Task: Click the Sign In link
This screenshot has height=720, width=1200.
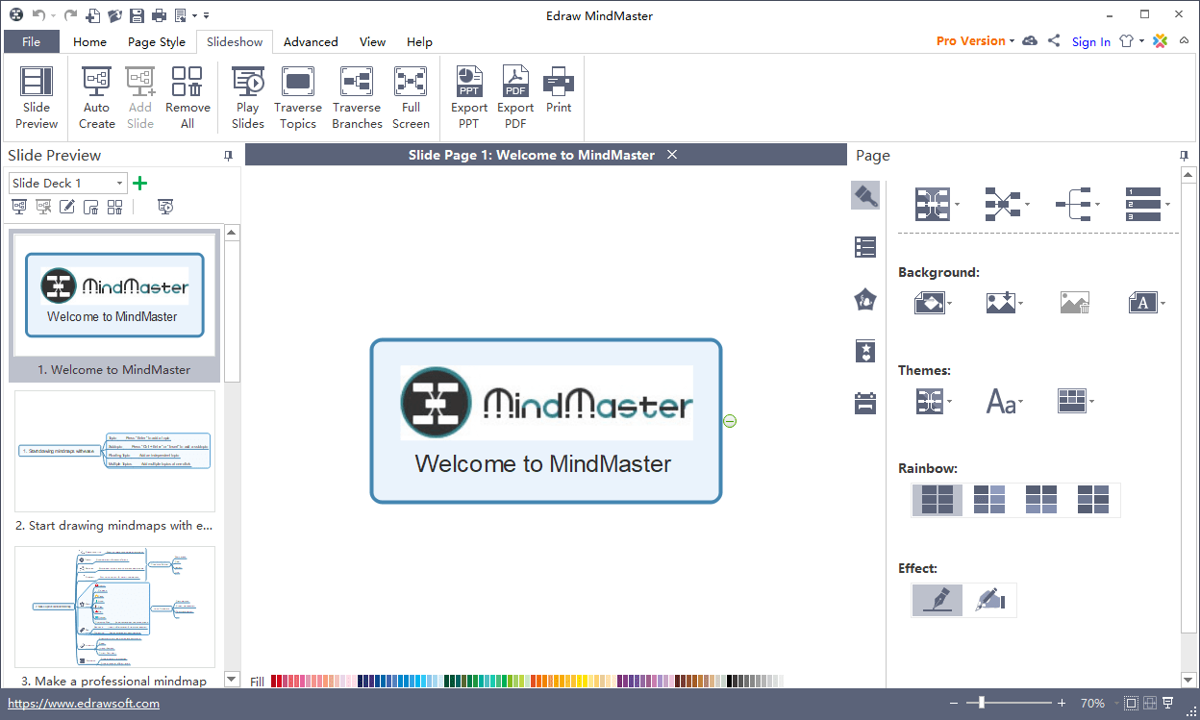Action: coord(1090,41)
